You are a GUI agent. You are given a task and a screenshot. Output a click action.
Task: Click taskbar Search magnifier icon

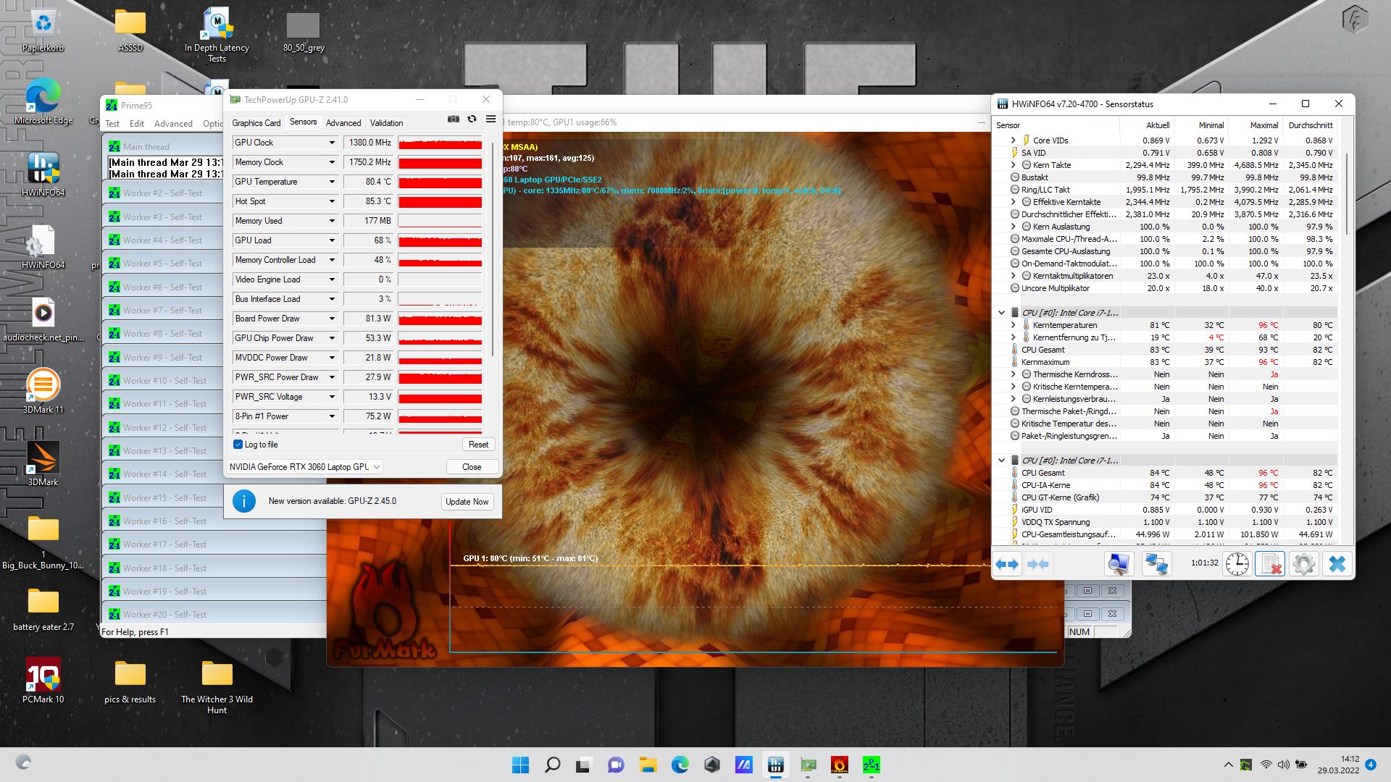click(552, 765)
